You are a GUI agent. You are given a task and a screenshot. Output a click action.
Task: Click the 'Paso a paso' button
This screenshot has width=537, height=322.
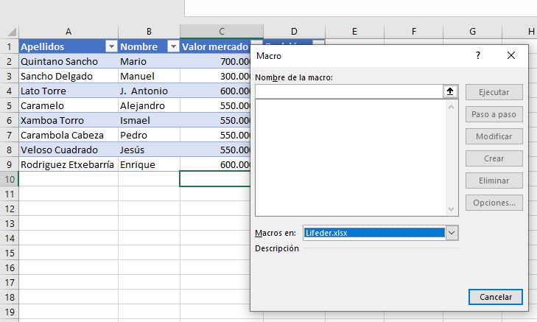494,114
